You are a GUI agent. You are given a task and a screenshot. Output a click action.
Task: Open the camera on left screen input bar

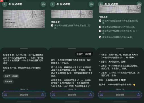pyautogui.click(x=42, y=94)
